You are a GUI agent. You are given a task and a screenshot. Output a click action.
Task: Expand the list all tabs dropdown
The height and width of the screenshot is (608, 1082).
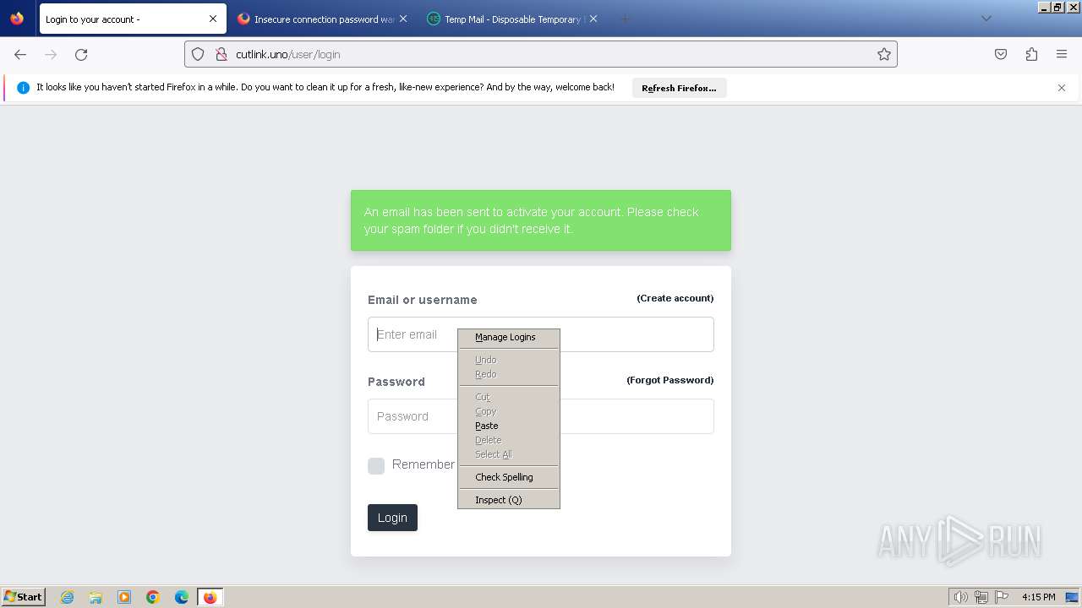[986, 19]
